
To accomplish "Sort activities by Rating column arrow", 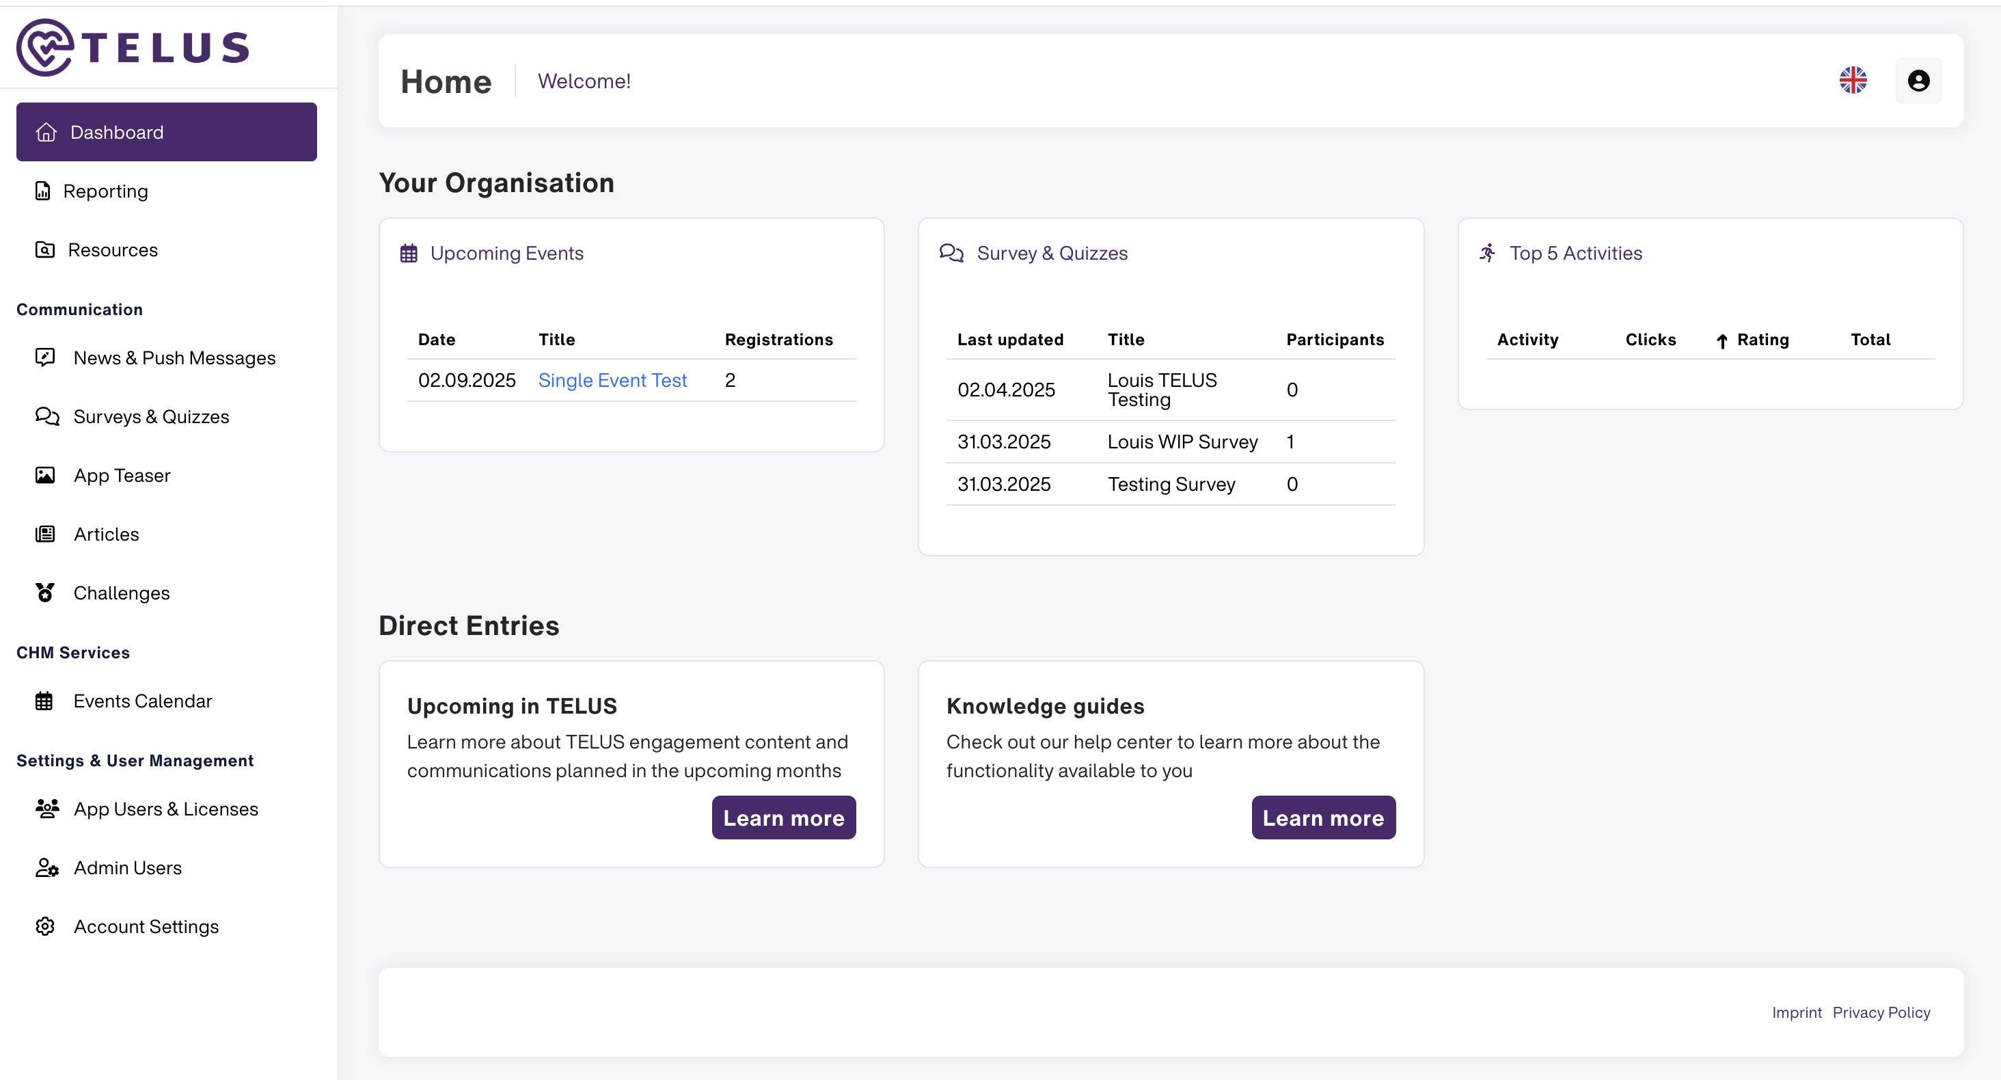I will (x=1722, y=340).
